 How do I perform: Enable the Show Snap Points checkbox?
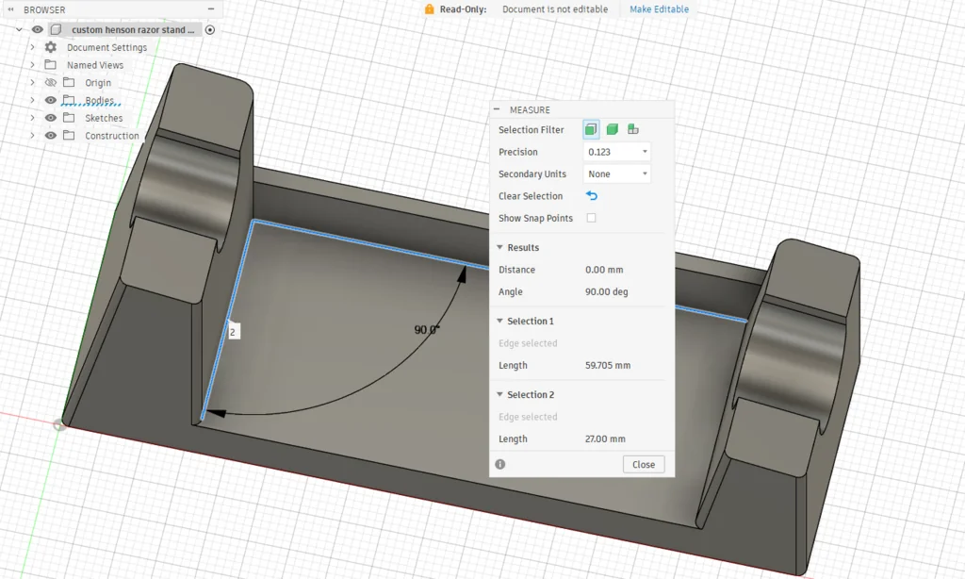[x=592, y=218]
